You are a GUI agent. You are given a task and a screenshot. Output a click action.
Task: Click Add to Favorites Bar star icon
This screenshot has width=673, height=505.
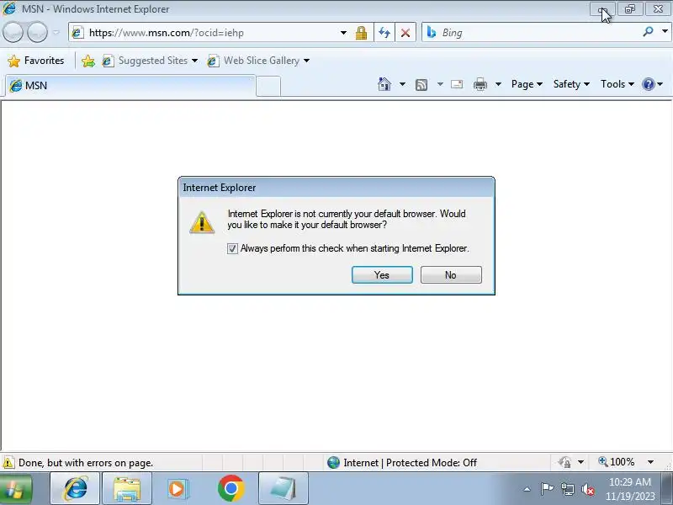tap(88, 61)
